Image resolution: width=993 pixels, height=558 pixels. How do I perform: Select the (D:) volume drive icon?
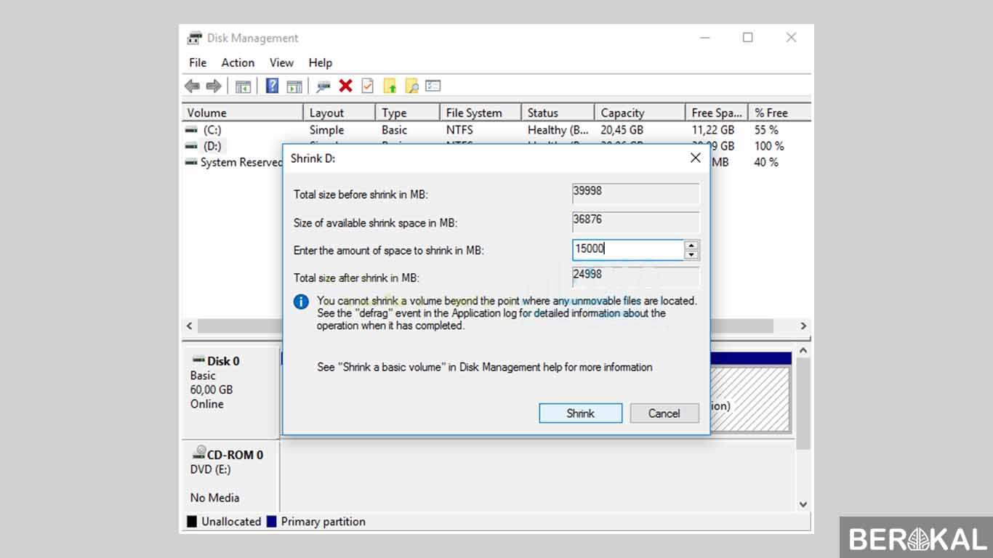pos(191,146)
